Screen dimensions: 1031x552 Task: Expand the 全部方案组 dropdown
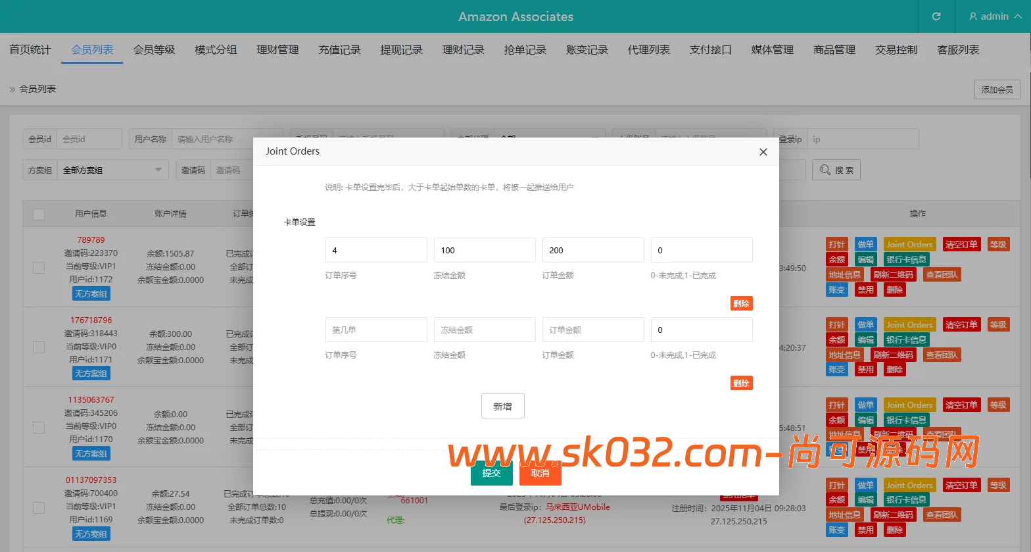112,170
